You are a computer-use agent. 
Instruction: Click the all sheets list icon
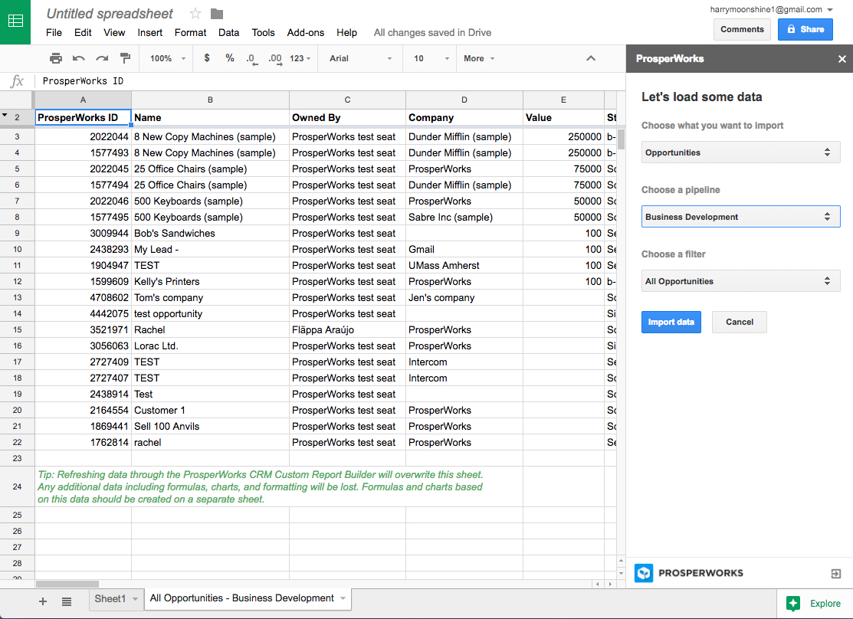(x=67, y=601)
